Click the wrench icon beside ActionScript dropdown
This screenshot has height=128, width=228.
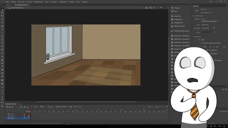214,28
